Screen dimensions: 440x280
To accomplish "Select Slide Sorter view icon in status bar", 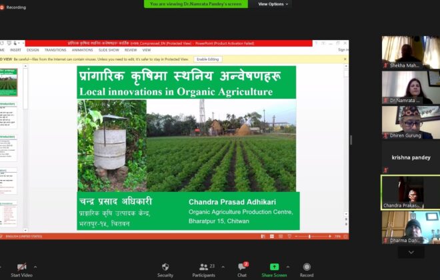I will click(271, 237).
